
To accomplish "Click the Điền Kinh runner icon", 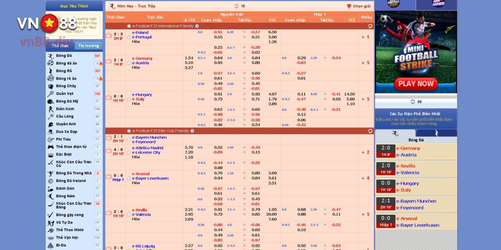I will [x=50, y=109].
